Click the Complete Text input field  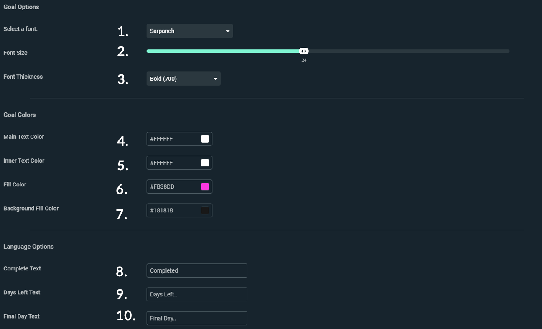pos(197,270)
